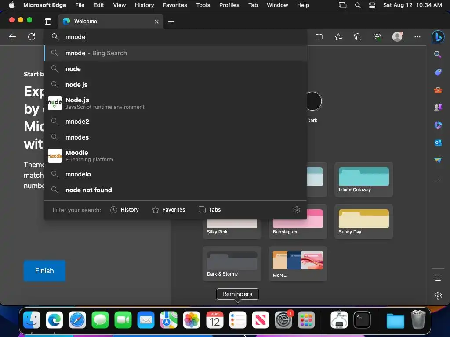Filter search by History

click(124, 210)
